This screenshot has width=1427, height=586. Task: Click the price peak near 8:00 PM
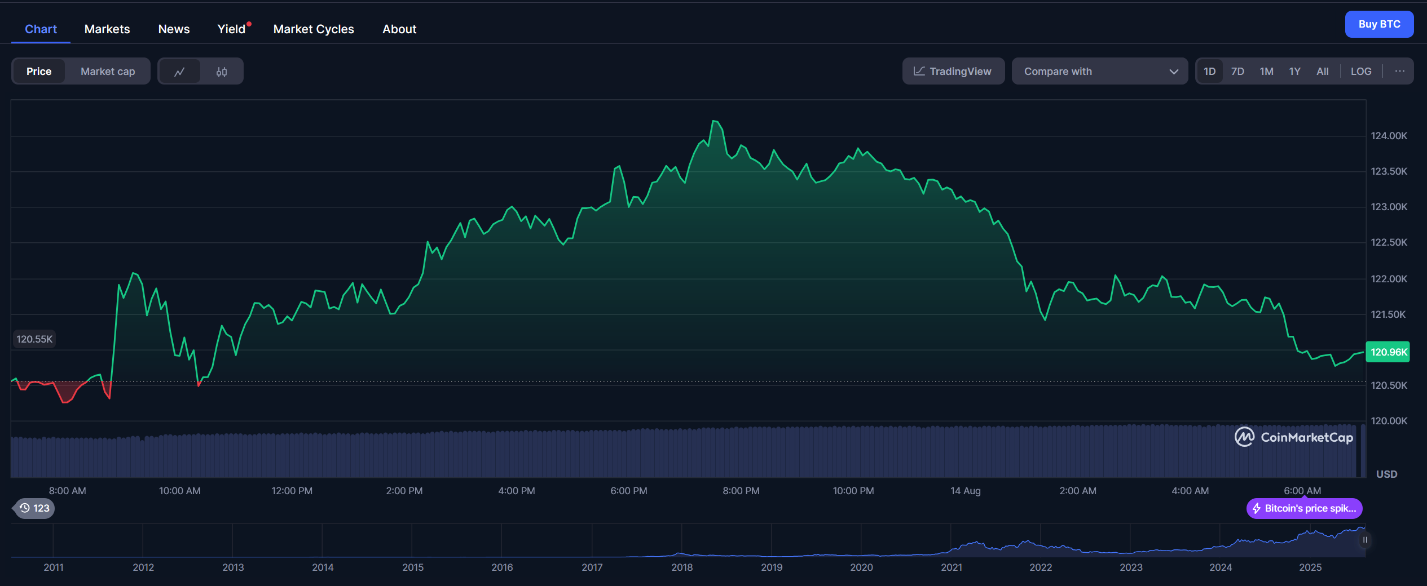coord(716,121)
